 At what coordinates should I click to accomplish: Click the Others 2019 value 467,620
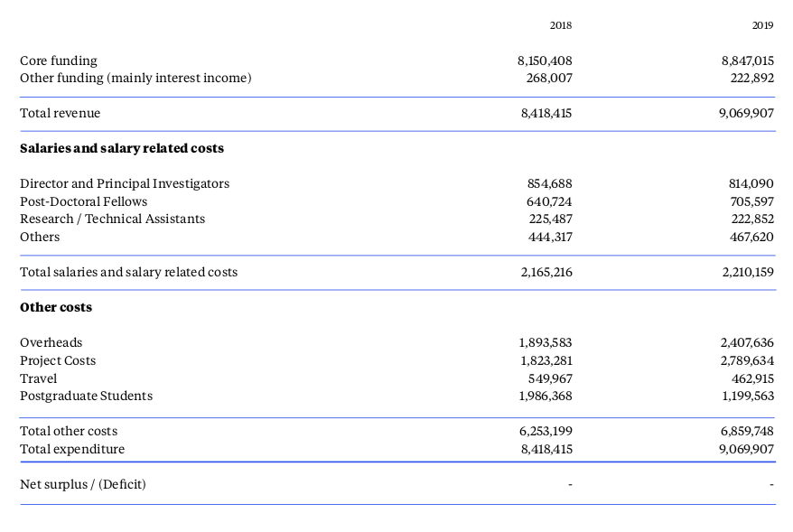point(751,238)
